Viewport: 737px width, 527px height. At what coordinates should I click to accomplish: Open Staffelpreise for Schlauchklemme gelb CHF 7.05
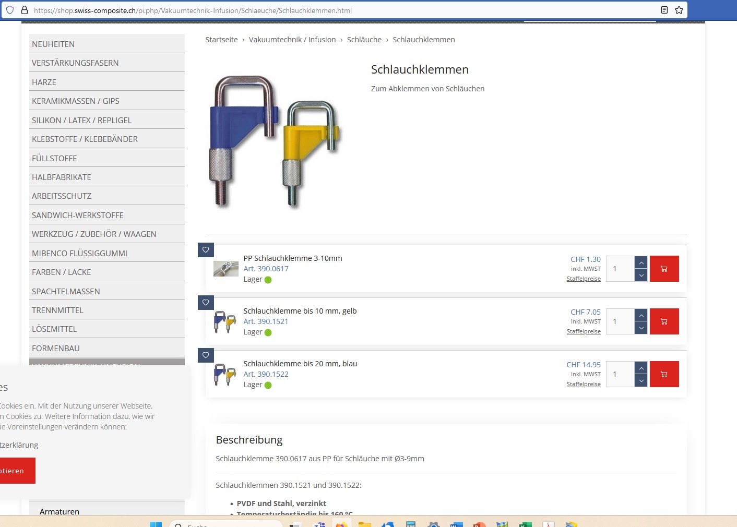pos(584,331)
